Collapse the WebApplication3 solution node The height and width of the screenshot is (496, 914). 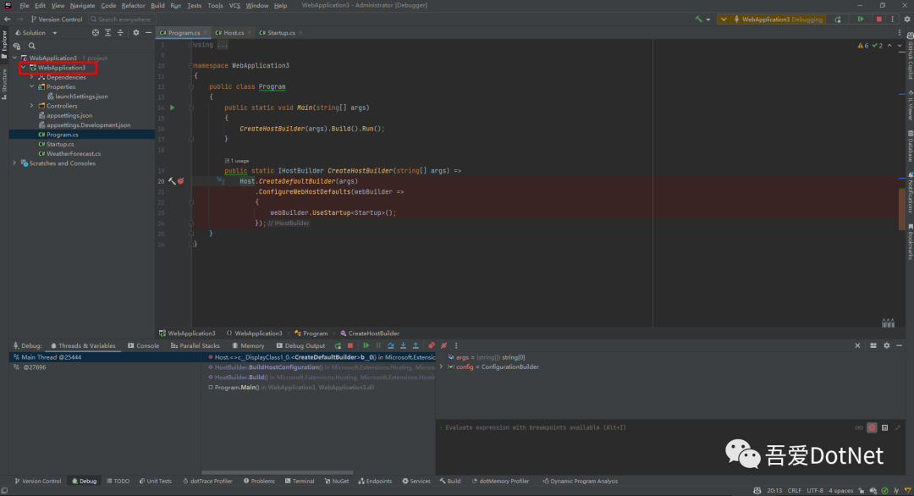pyautogui.click(x=14, y=58)
